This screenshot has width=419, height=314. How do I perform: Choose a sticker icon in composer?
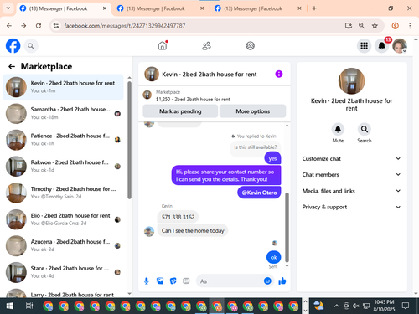(x=173, y=281)
